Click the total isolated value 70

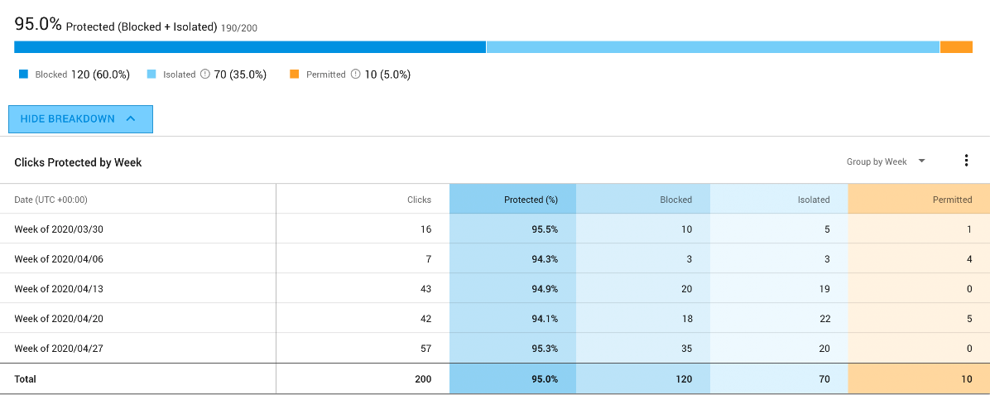point(824,379)
